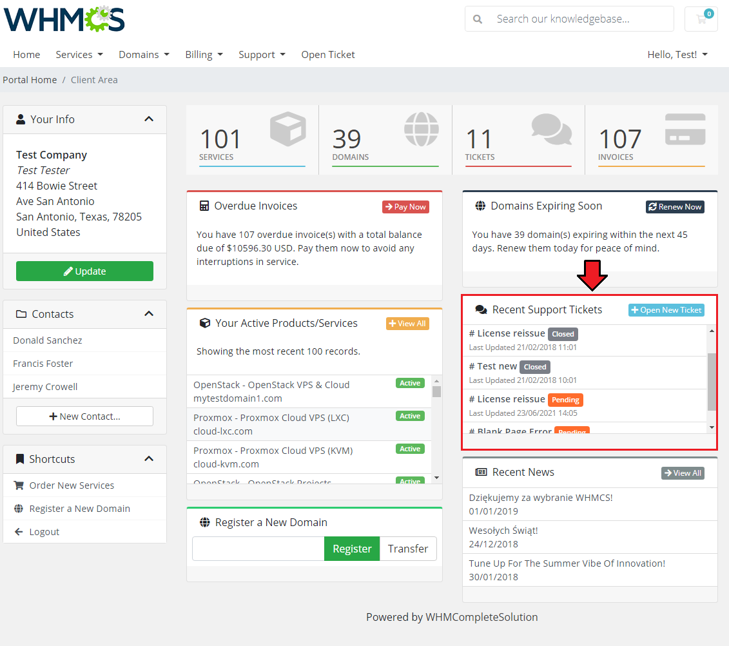Click the cart icon next to Order New Services
The width and height of the screenshot is (729, 646).
(19, 485)
